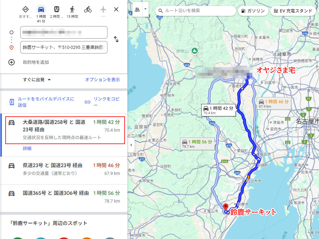The height and width of the screenshot is (239, 319).
Task: Click the add destination plus icon
Action: [12, 62]
